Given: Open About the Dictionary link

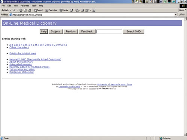Looking at the screenshot, I should pyautogui.click(x=21, y=62).
